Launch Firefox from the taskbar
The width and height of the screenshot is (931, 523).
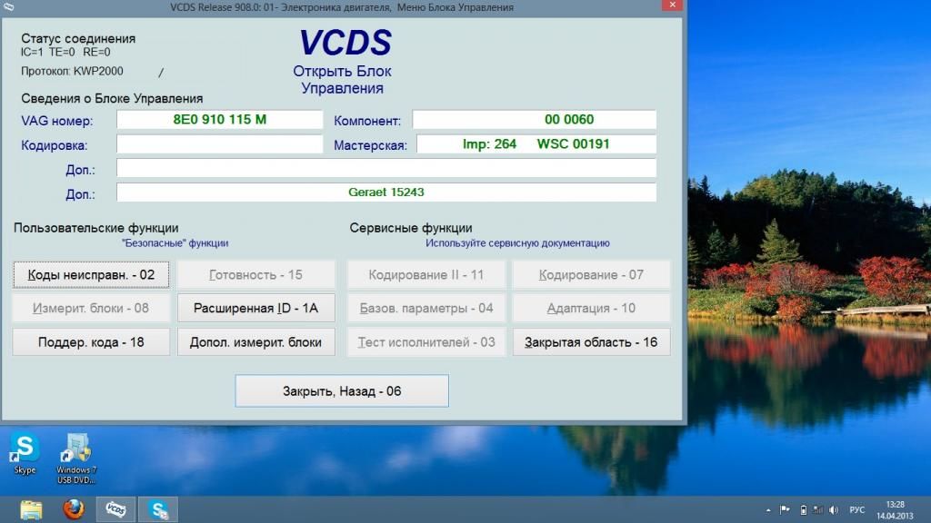point(74,509)
